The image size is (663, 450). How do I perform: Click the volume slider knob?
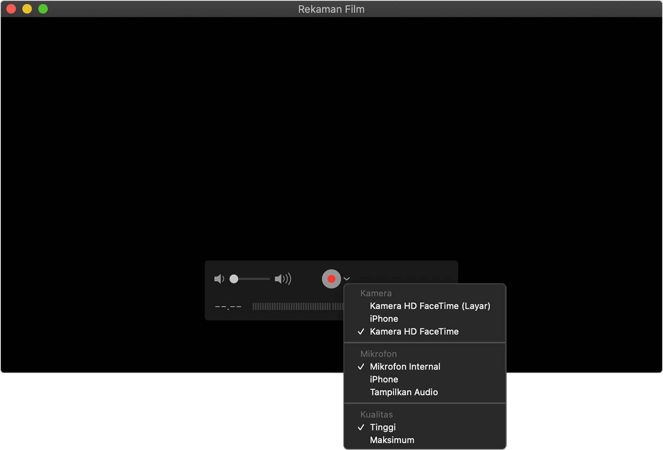234,279
